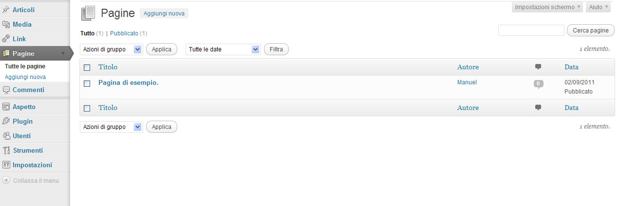Image resolution: width=620 pixels, height=206 pixels.
Task: Open the Pagina di esempio title link
Action: click(x=128, y=82)
